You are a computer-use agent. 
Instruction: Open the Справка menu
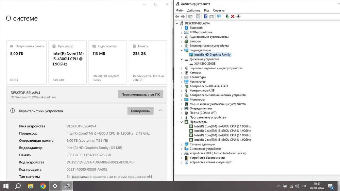(x=219, y=11)
